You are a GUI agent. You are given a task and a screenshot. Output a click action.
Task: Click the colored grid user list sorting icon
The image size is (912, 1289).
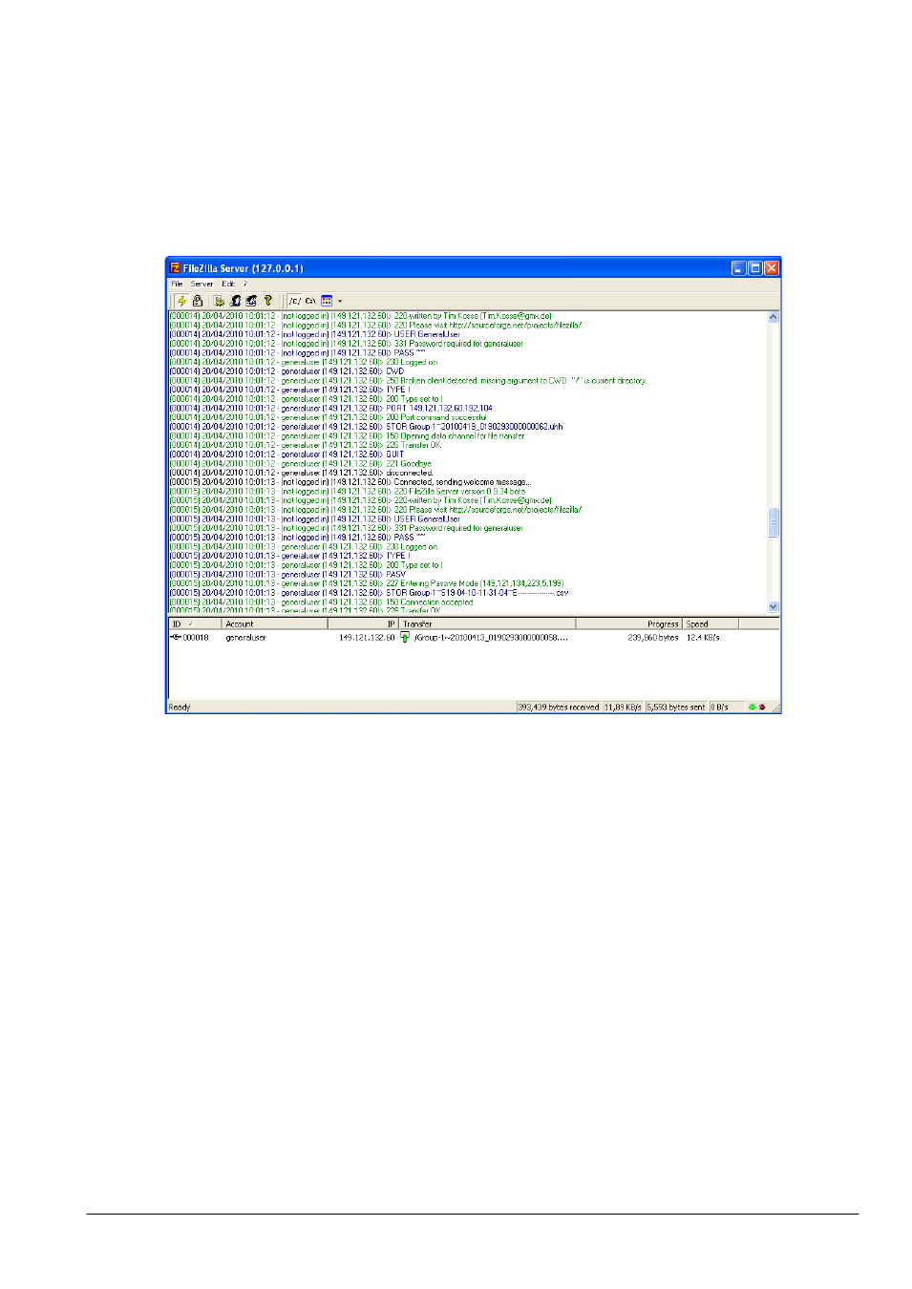327,301
